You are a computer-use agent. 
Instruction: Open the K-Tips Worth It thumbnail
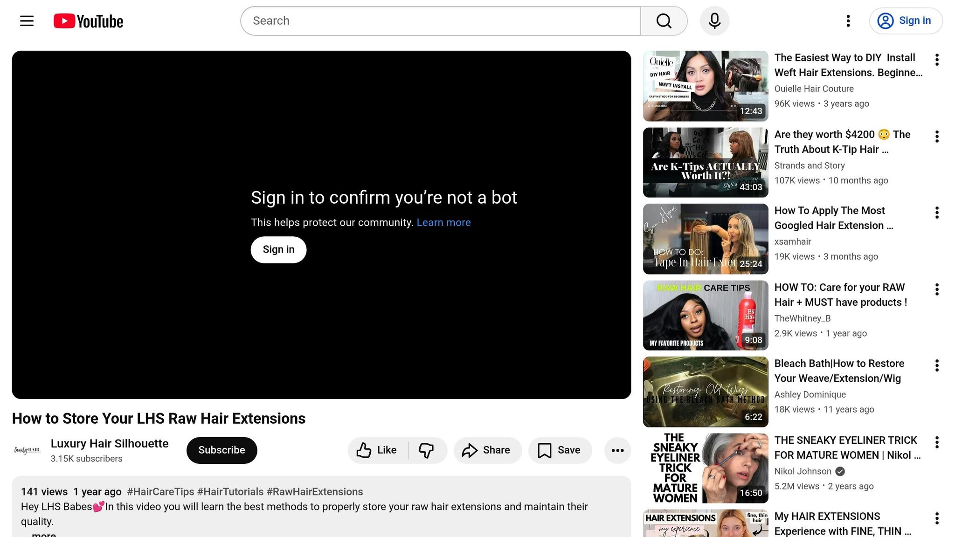click(x=706, y=163)
